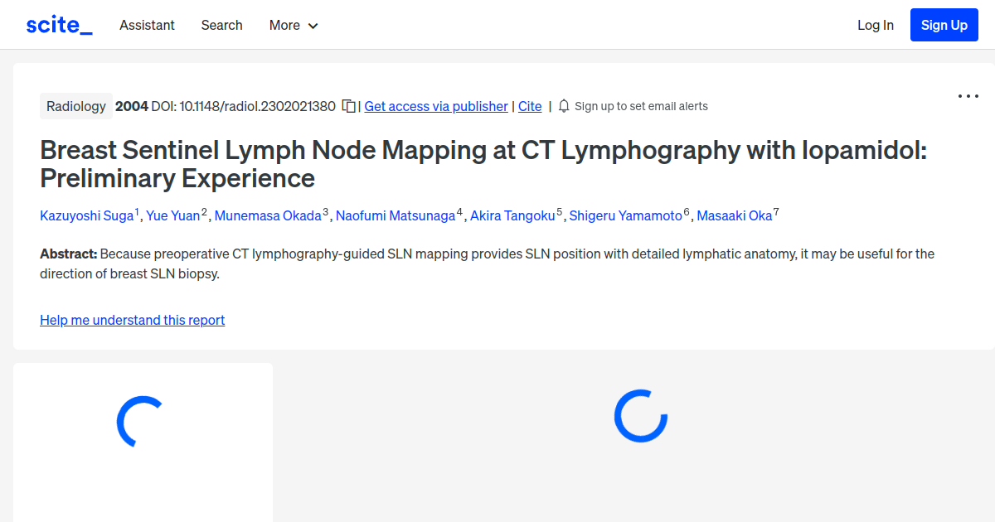Click author Naofumi Matsunaga
The height and width of the screenshot is (522, 995).
click(x=396, y=215)
